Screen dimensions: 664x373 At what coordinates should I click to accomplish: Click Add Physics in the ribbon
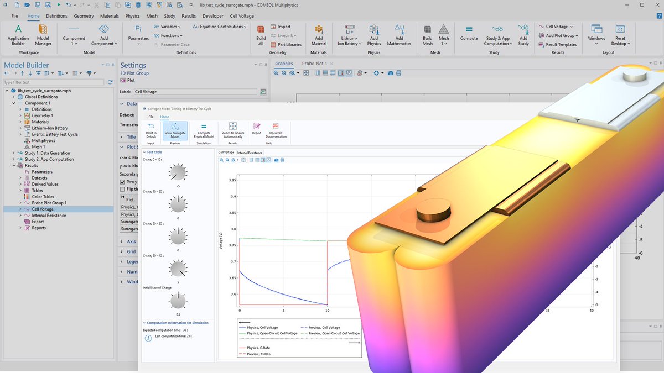click(x=374, y=35)
